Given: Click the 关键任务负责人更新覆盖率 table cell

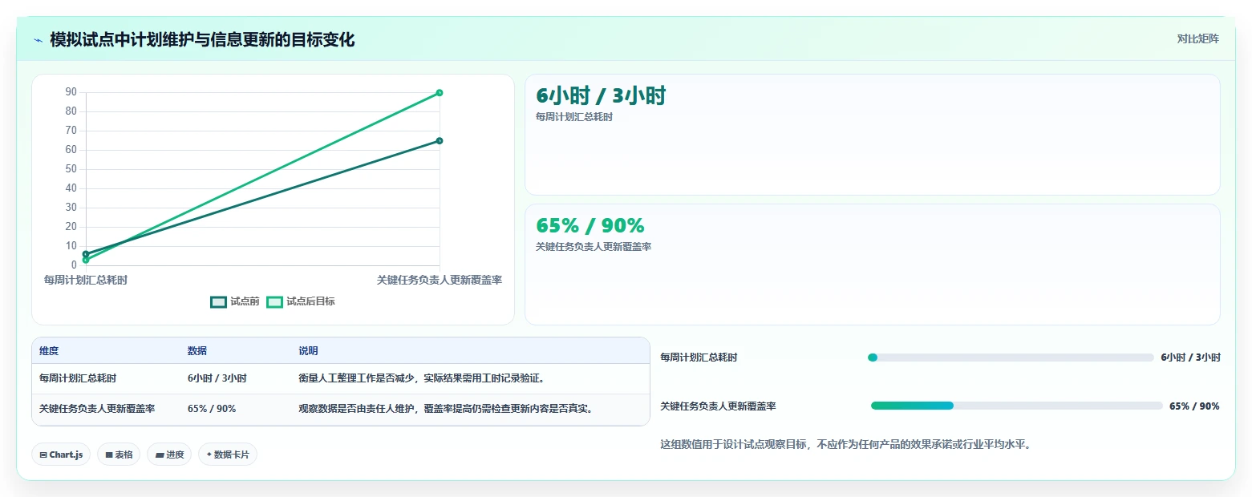Looking at the screenshot, I should pos(97,409).
